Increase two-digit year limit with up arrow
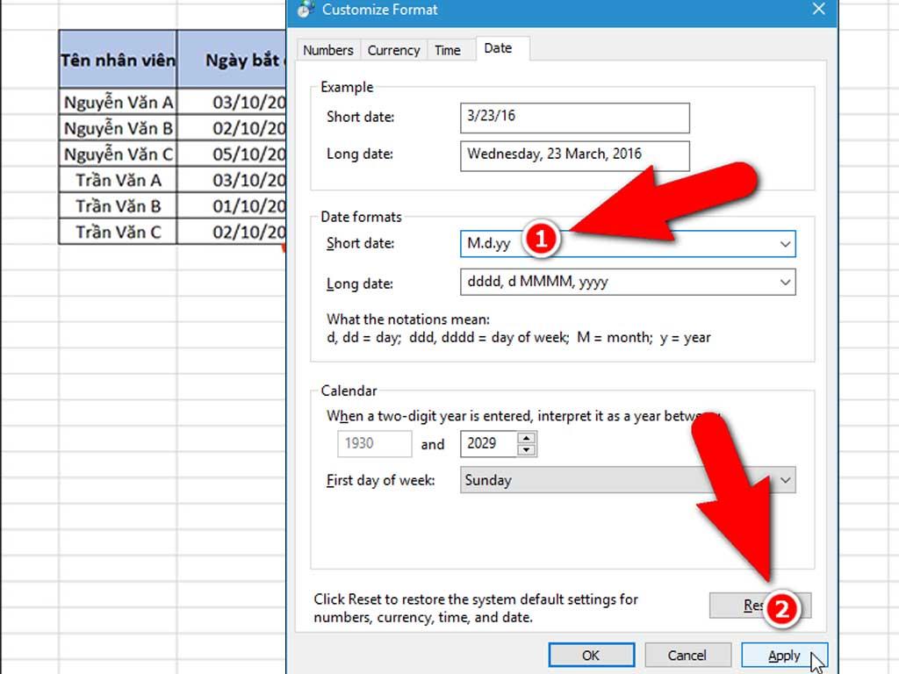899x674 pixels. (x=526, y=438)
